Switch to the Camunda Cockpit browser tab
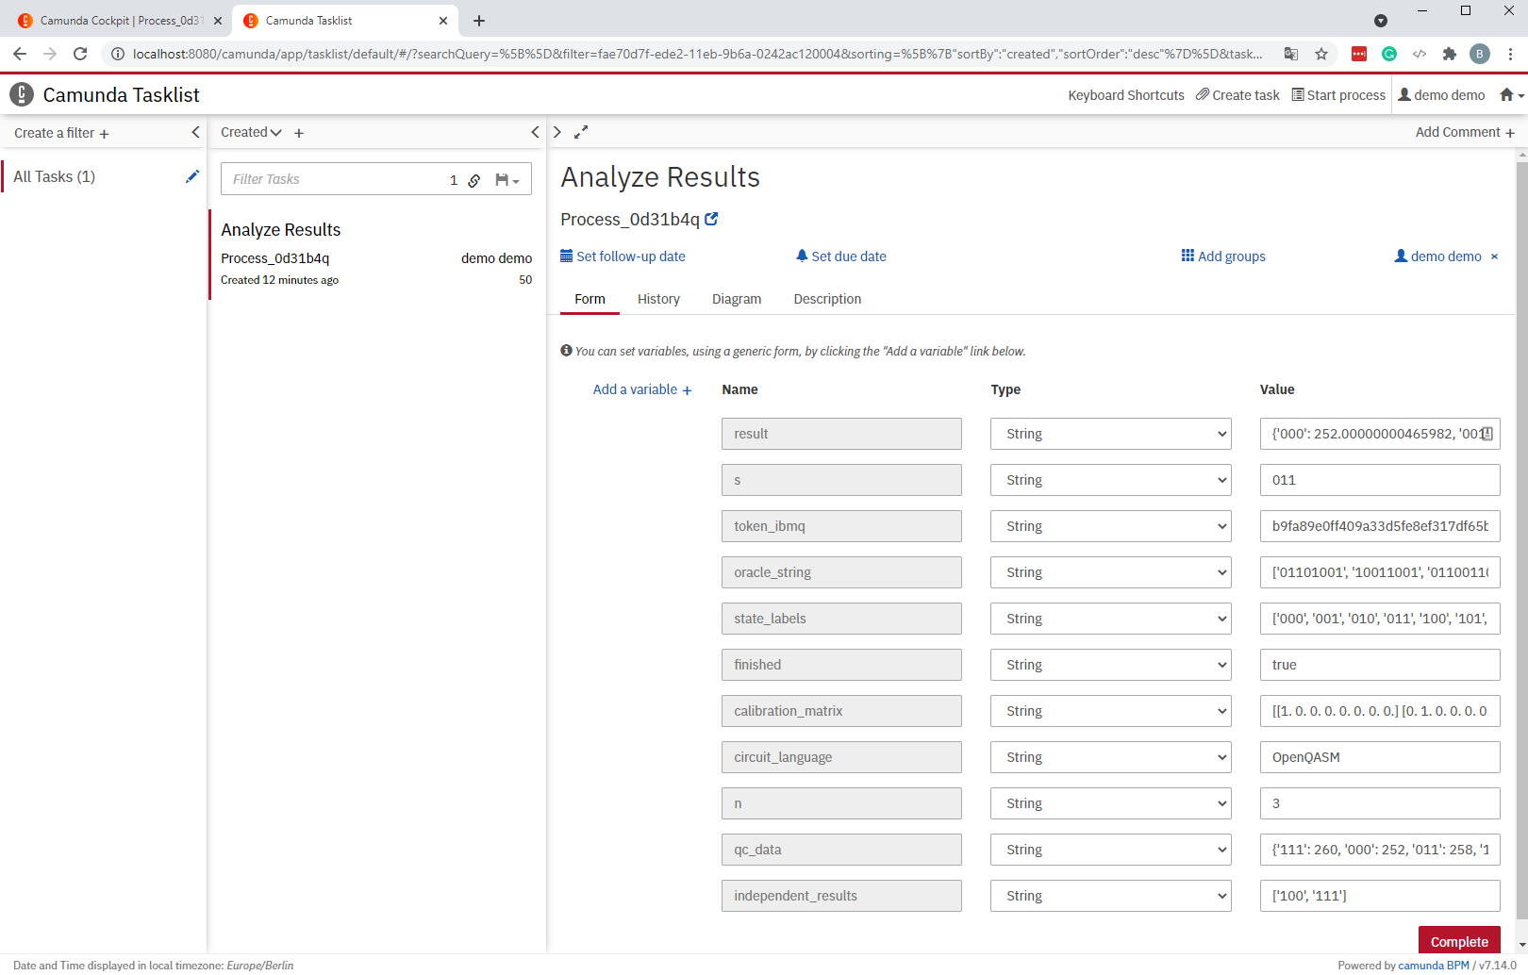This screenshot has width=1528, height=975. [x=120, y=21]
